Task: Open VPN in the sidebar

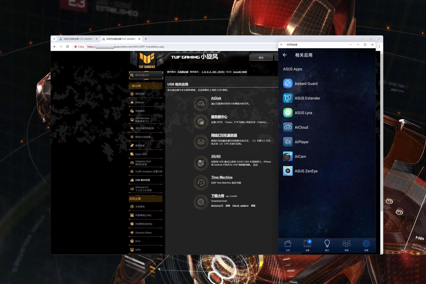Action: pyautogui.click(x=146, y=250)
